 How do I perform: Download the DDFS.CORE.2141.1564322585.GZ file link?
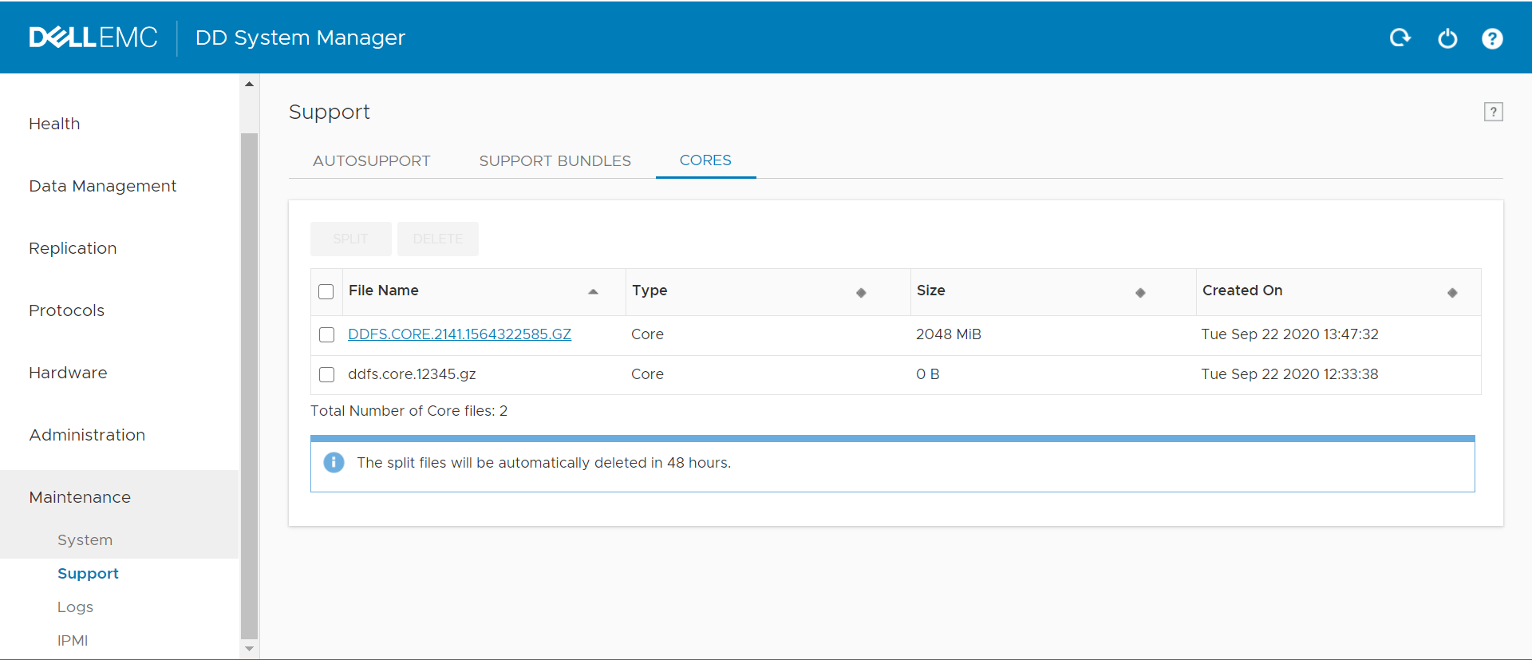pos(460,334)
